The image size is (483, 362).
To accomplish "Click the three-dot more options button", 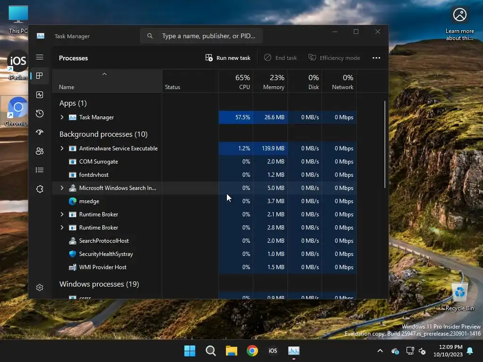I will click(376, 58).
